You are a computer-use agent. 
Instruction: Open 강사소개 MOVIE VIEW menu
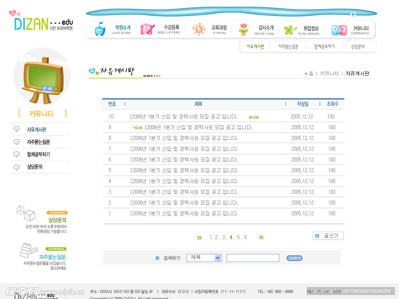pyautogui.click(x=265, y=30)
